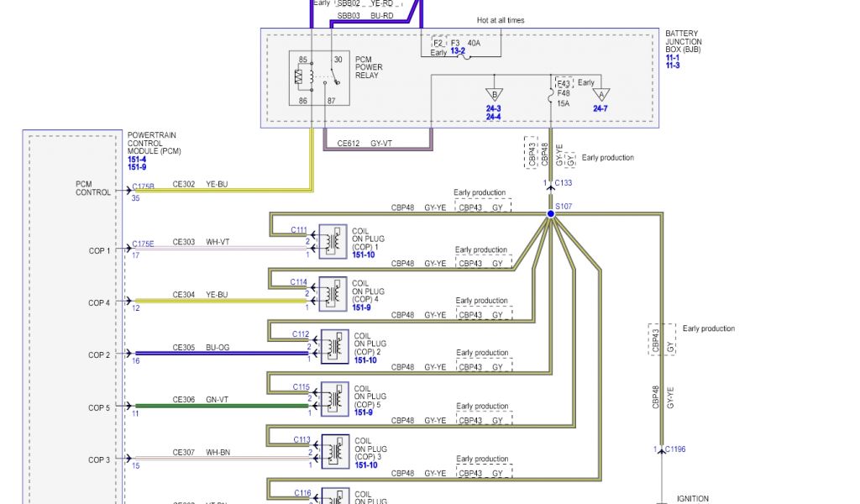Select the Coil on Plug 1 coil symbol
Viewport: 860px width, 504px height.
[x=333, y=243]
